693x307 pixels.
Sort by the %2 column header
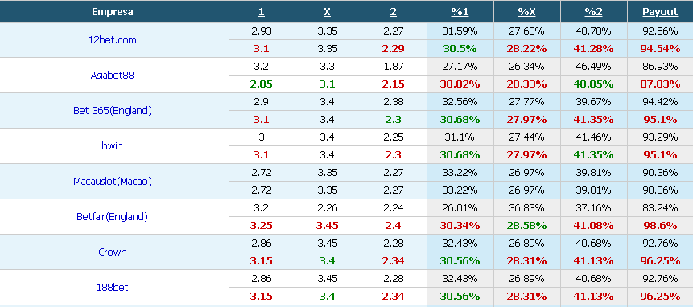coord(593,12)
